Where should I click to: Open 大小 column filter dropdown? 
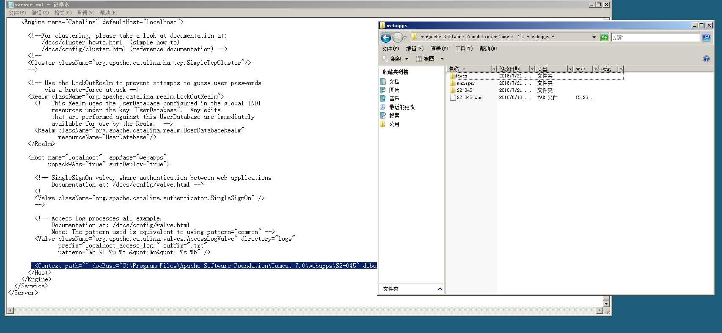pos(596,69)
